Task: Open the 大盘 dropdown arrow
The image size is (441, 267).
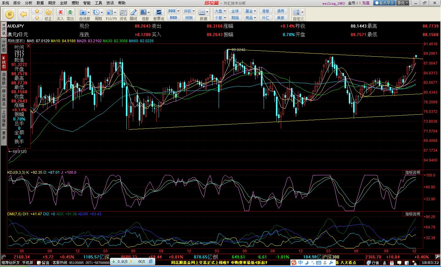Action: [224, 11]
